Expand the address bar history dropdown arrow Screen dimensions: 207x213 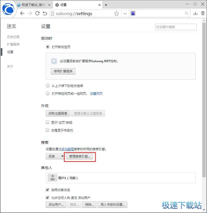125,14
